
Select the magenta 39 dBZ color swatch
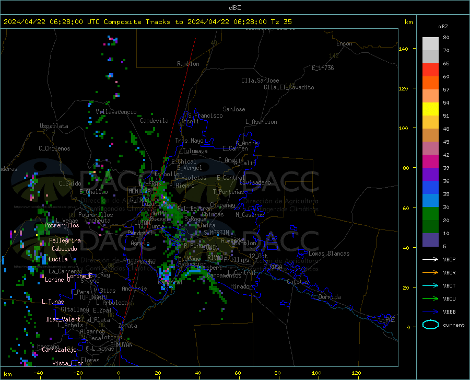click(430, 162)
